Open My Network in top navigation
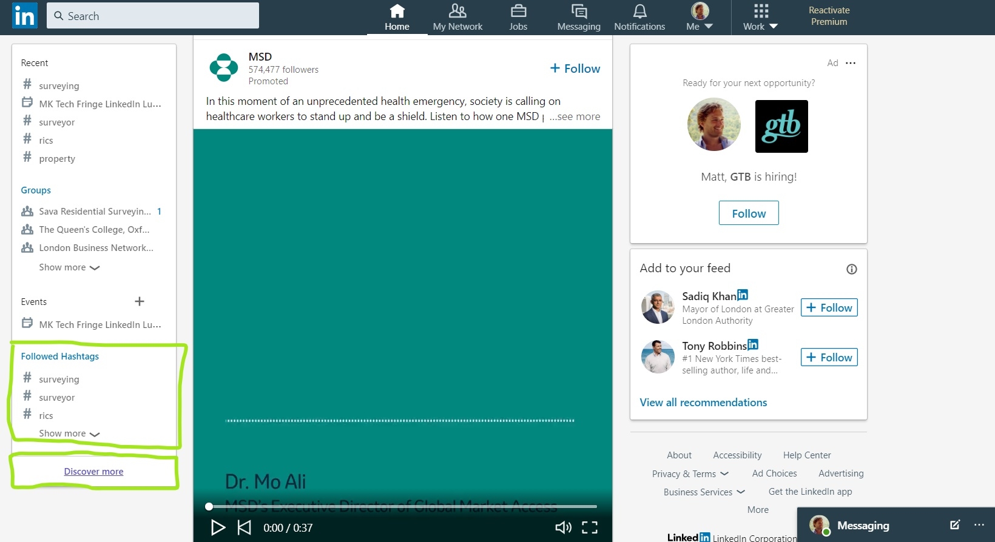The width and height of the screenshot is (995, 542). click(457, 18)
